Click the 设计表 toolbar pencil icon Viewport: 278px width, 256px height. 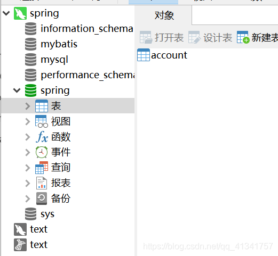(x=194, y=37)
